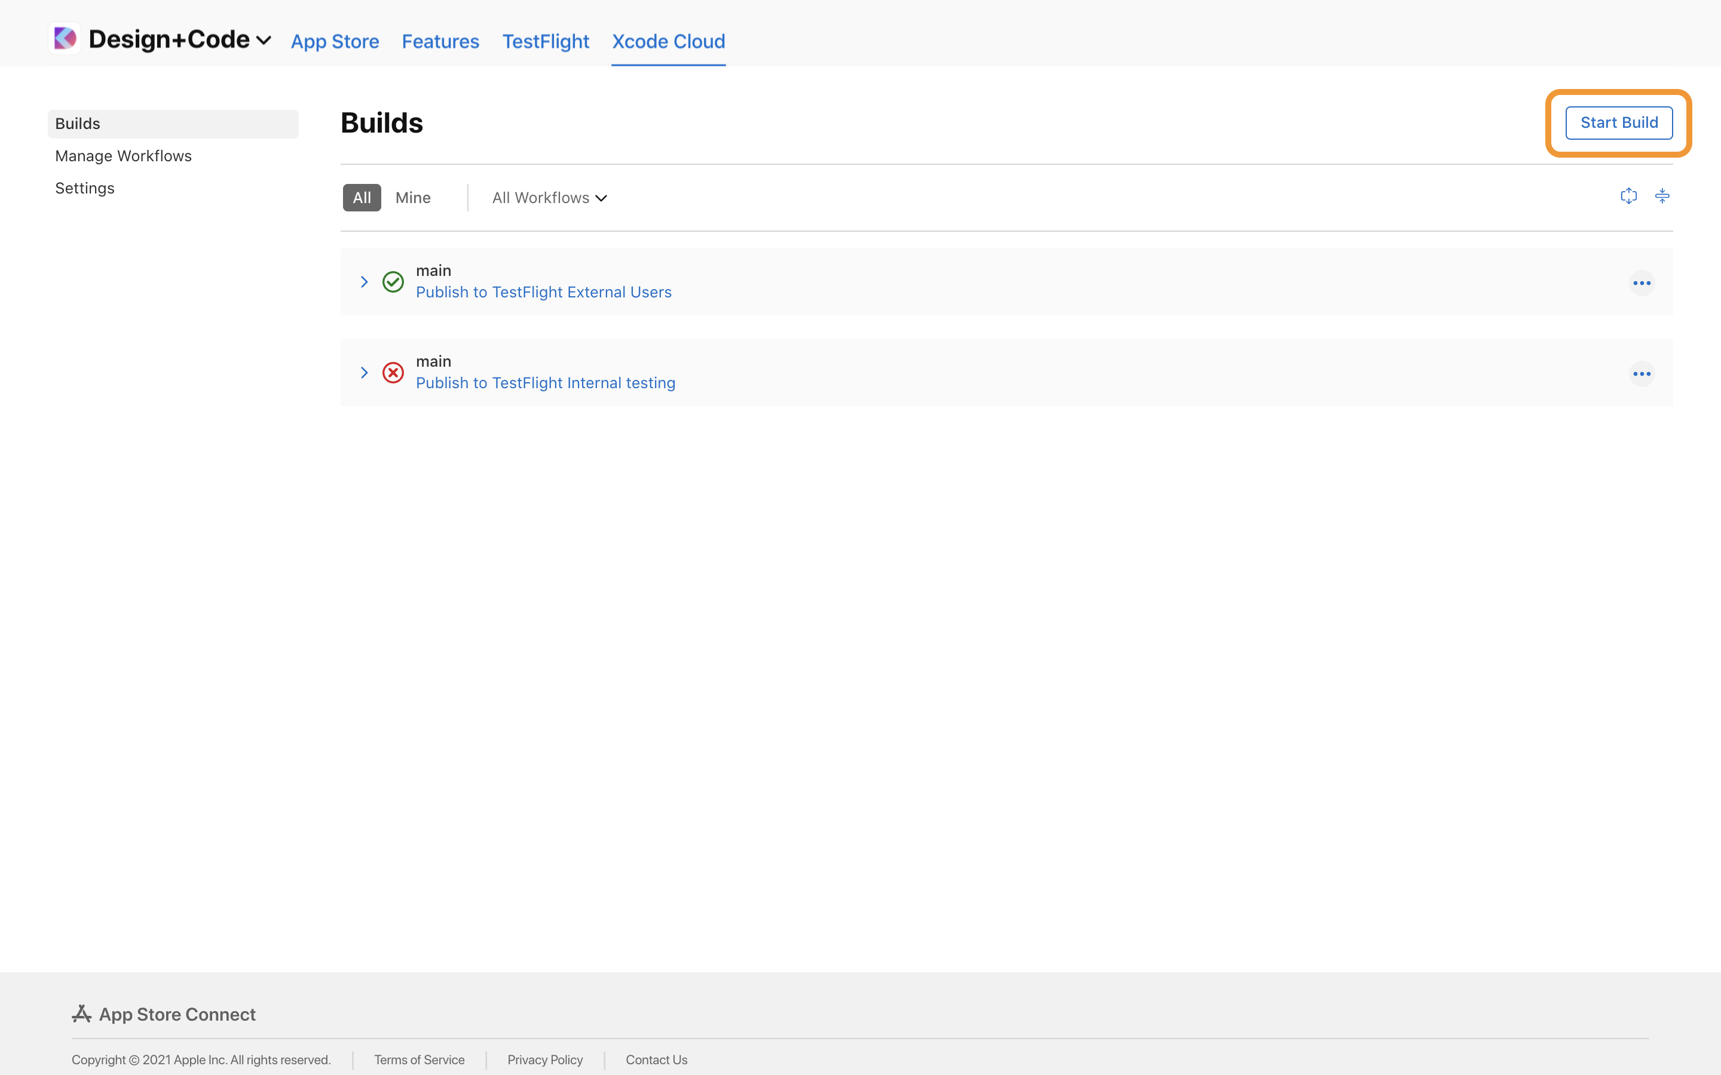Image resolution: width=1721 pixels, height=1075 pixels.
Task: Expand the Publish to TestFlight External Users build row
Action: tap(364, 281)
